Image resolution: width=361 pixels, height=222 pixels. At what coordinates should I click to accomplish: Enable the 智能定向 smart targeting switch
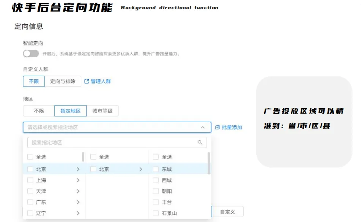click(x=31, y=54)
